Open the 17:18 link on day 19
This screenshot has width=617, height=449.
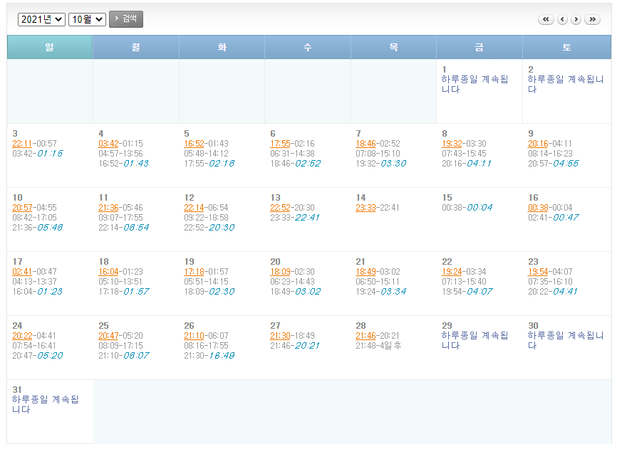coord(194,272)
